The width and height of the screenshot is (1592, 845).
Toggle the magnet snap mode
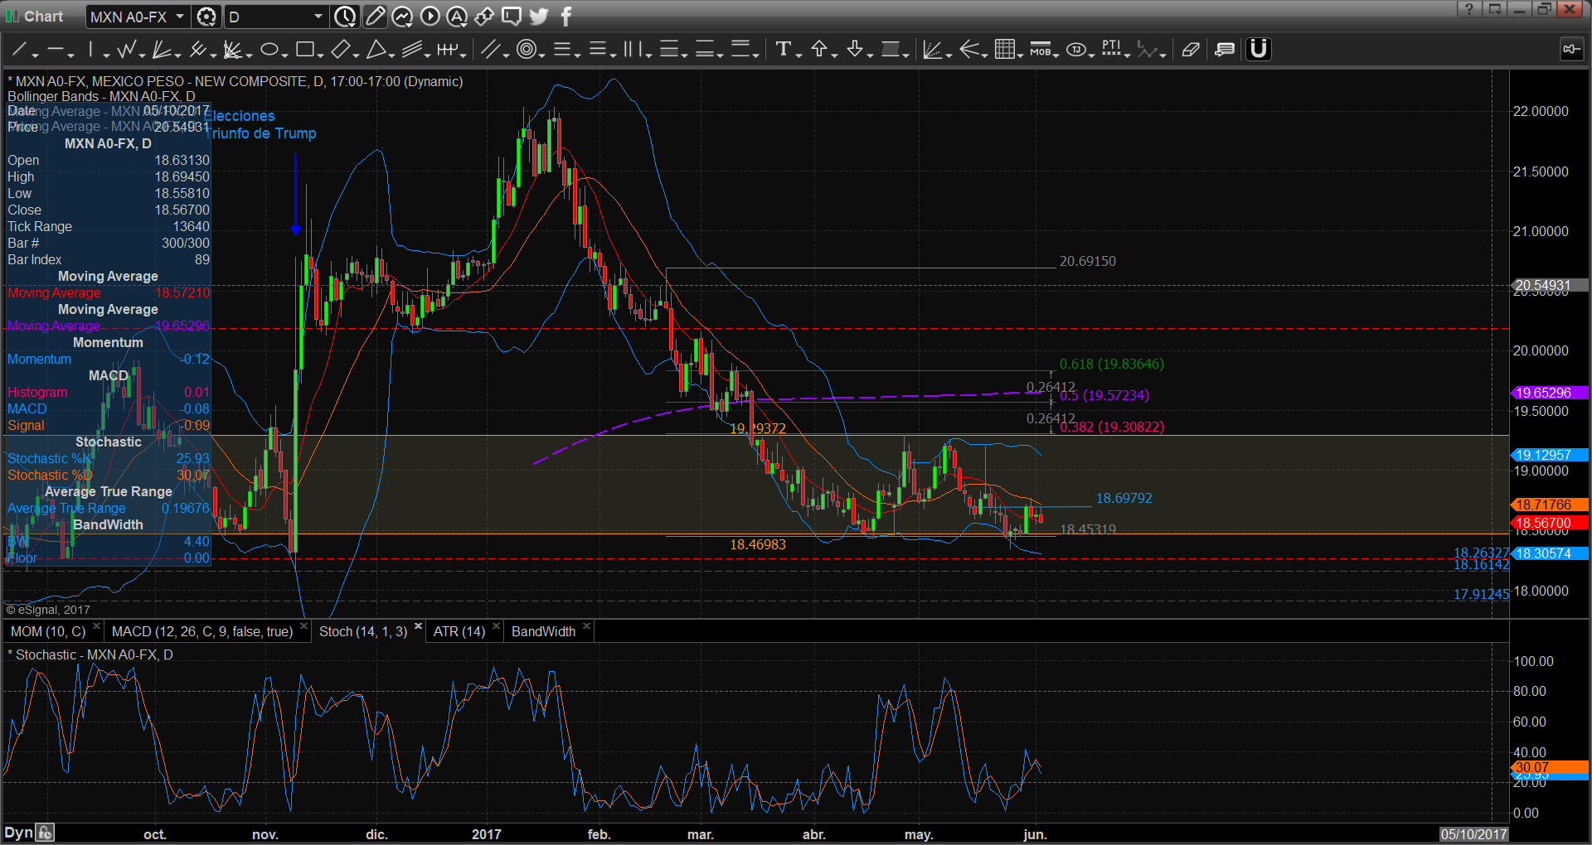[1259, 50]
